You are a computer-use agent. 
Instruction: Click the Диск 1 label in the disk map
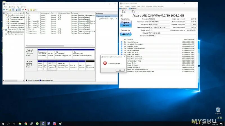click(x=31, y=62)
